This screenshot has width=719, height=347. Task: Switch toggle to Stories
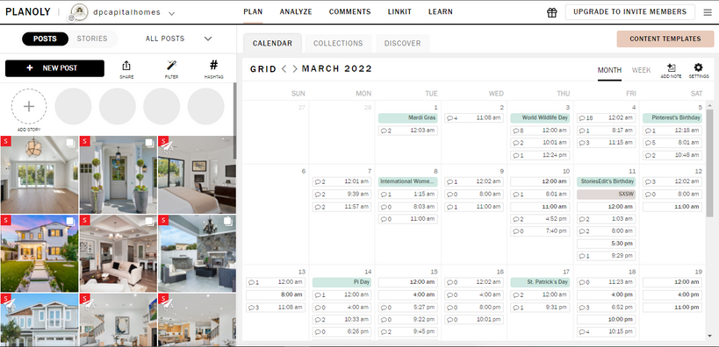[92, 39]
